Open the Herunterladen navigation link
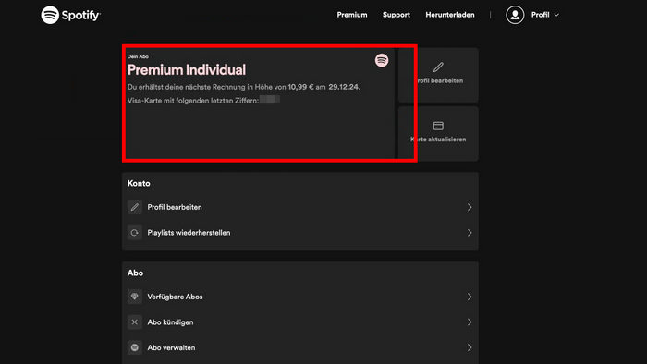647x364 pixels. coord(450,15)
